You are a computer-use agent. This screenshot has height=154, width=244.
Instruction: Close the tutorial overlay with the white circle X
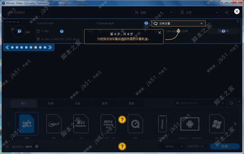(237, 11)
